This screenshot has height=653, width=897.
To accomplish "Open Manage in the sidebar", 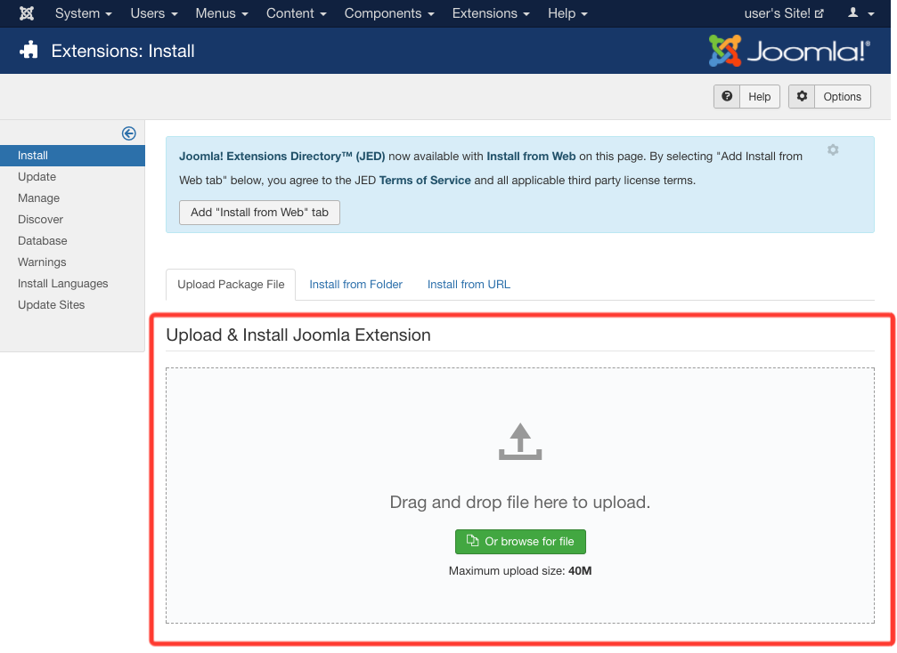I will pos(38,198).
